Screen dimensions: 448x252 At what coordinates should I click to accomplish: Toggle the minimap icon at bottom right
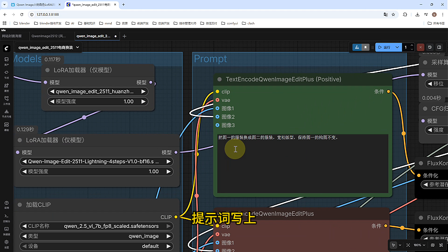[433, 245]
